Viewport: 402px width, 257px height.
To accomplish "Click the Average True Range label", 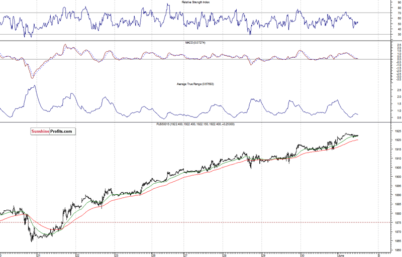I will (x=183, y=83).
